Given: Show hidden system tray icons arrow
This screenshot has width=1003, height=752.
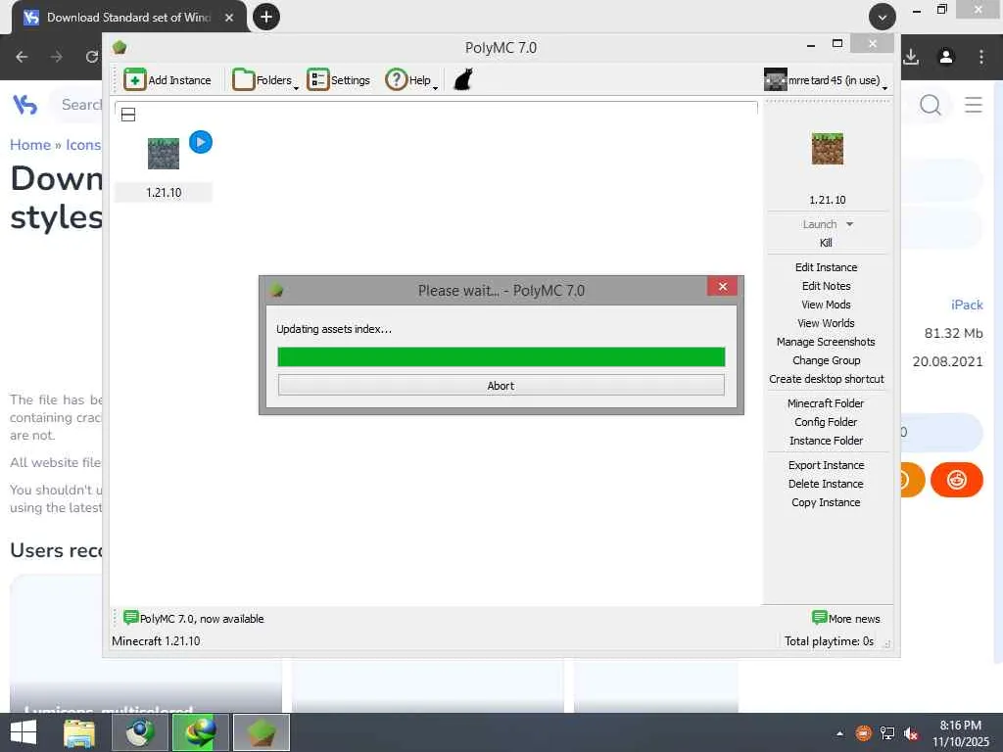Looking at the screenshot, I should (839, 733).
